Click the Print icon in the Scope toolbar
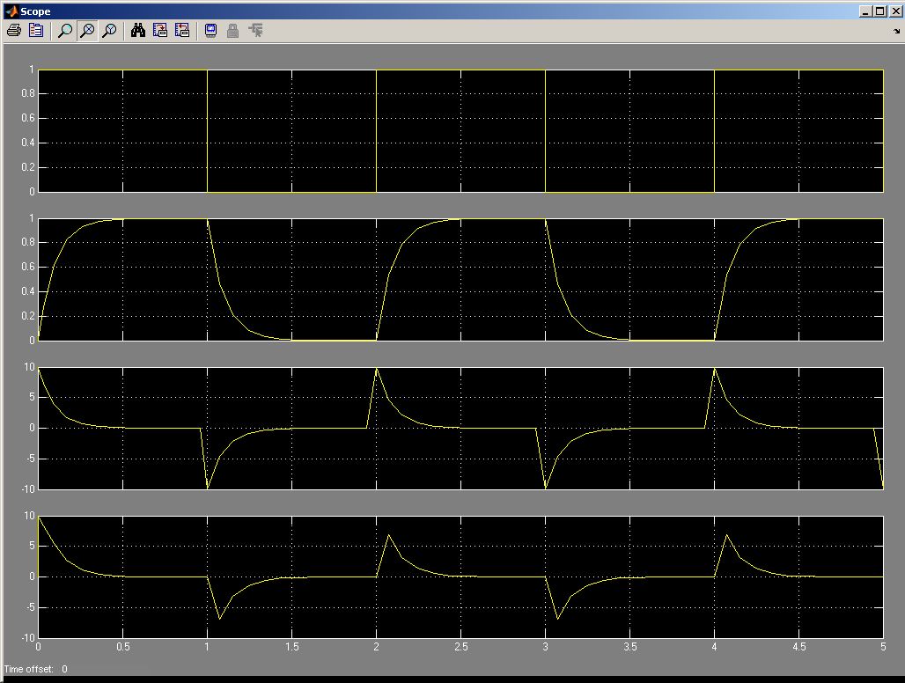Viewport: 905px width, 683px height. [13, 31]
